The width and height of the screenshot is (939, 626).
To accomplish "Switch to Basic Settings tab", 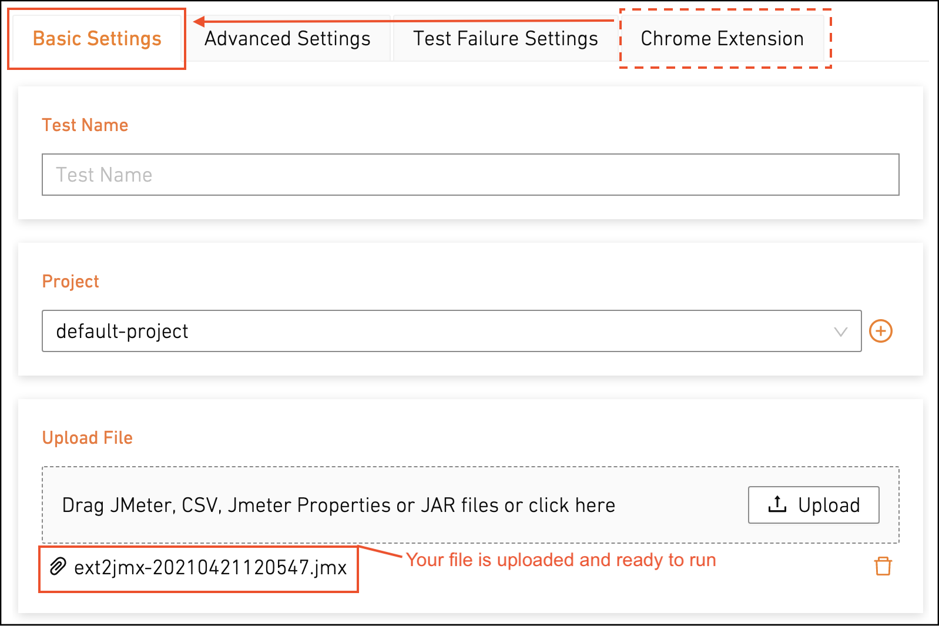I will pyautogui.click(x=97, y=38).
